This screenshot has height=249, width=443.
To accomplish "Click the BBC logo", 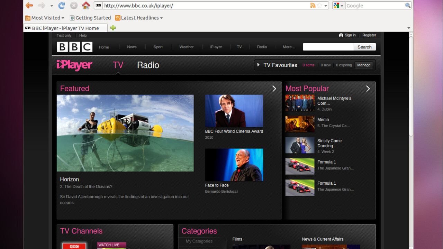I will point(75,47).
